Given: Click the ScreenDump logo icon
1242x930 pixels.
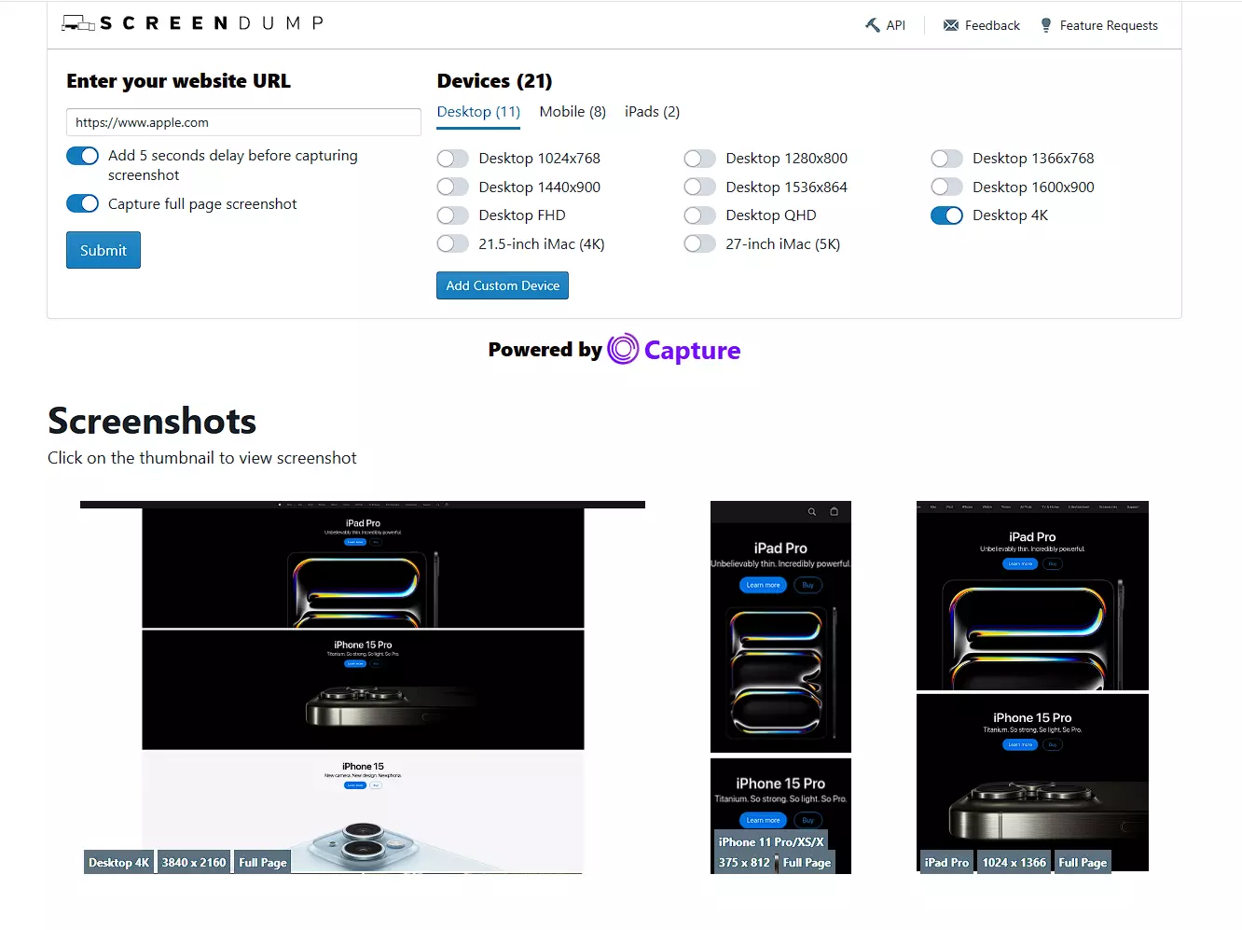Looking at the screenshot, I should tap(77, 23).
